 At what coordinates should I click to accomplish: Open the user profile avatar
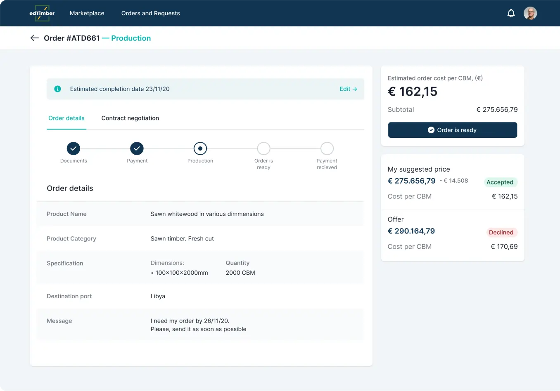point(530,13)
